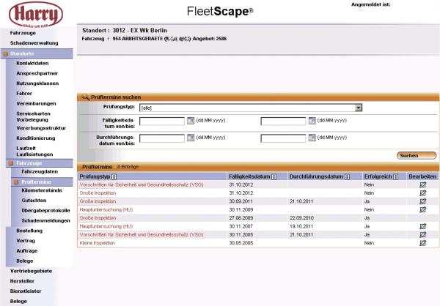Edit the VSG entry due 31.10.2012
Screen dimensions: 440x306
point(422,184)
